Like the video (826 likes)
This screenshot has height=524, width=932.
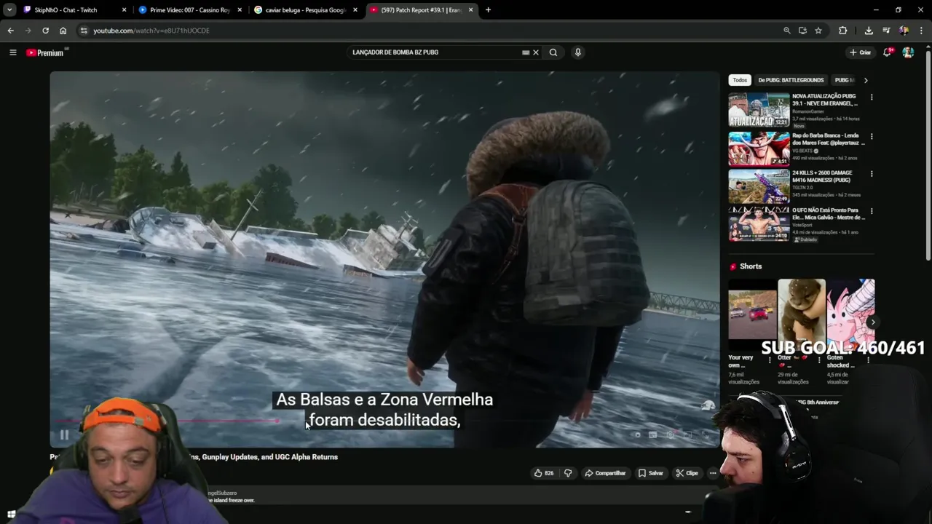(x=544, y=473)
